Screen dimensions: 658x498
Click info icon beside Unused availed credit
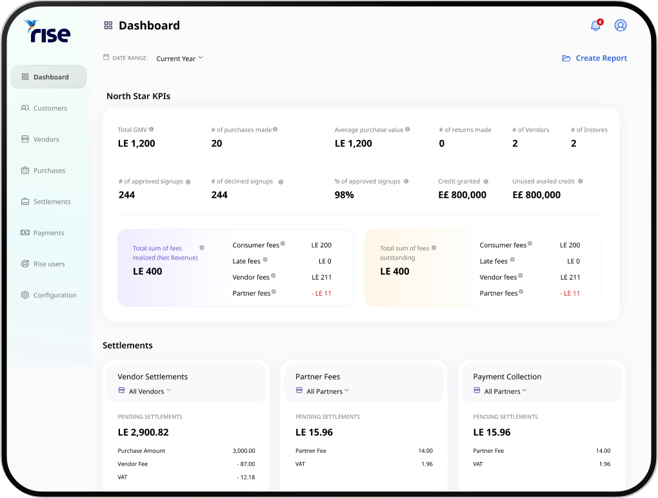click(581, 182)
